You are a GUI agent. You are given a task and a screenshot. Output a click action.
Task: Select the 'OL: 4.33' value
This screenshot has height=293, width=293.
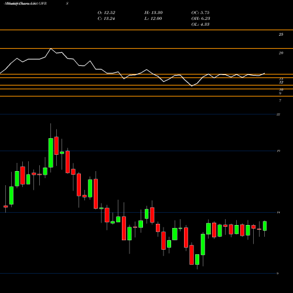[200, 25]
